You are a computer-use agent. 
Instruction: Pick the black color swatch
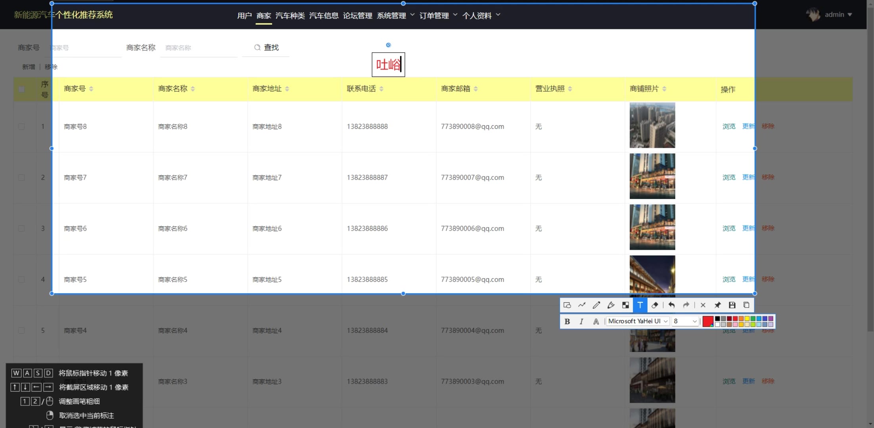[x=717, y=319]
